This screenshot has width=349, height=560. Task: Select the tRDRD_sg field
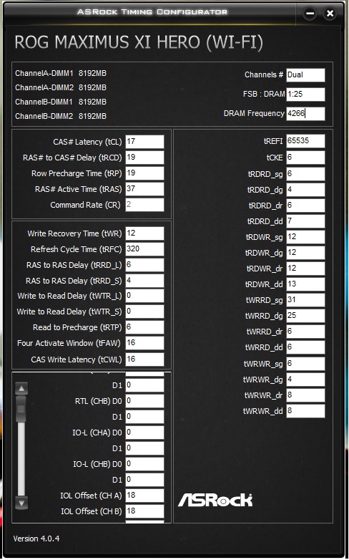(x=305, y=174)
